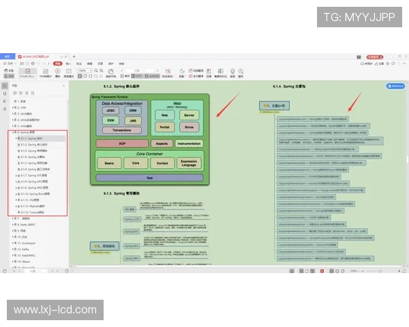Click the Play slideshow icon
Viewport: 409px width, 327px height.
(58, 72)
